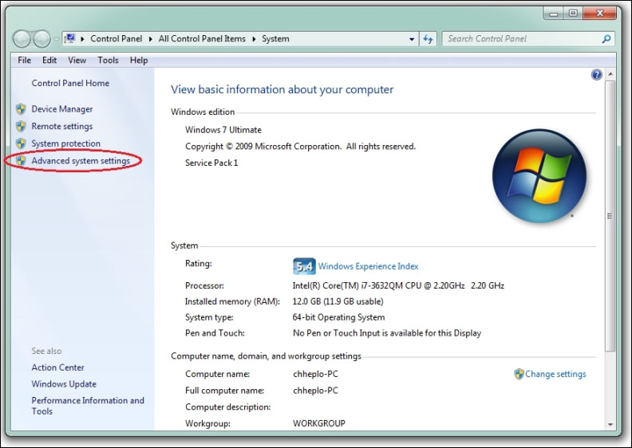Viewport: 632px width, 448px height.
Task: Open Windows Experience Index link
Action: [x=368, y=266]
